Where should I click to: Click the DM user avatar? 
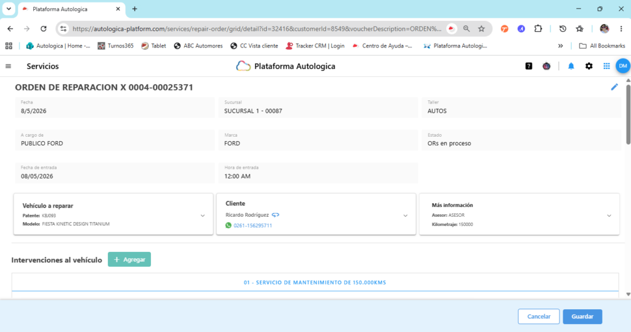623,66
